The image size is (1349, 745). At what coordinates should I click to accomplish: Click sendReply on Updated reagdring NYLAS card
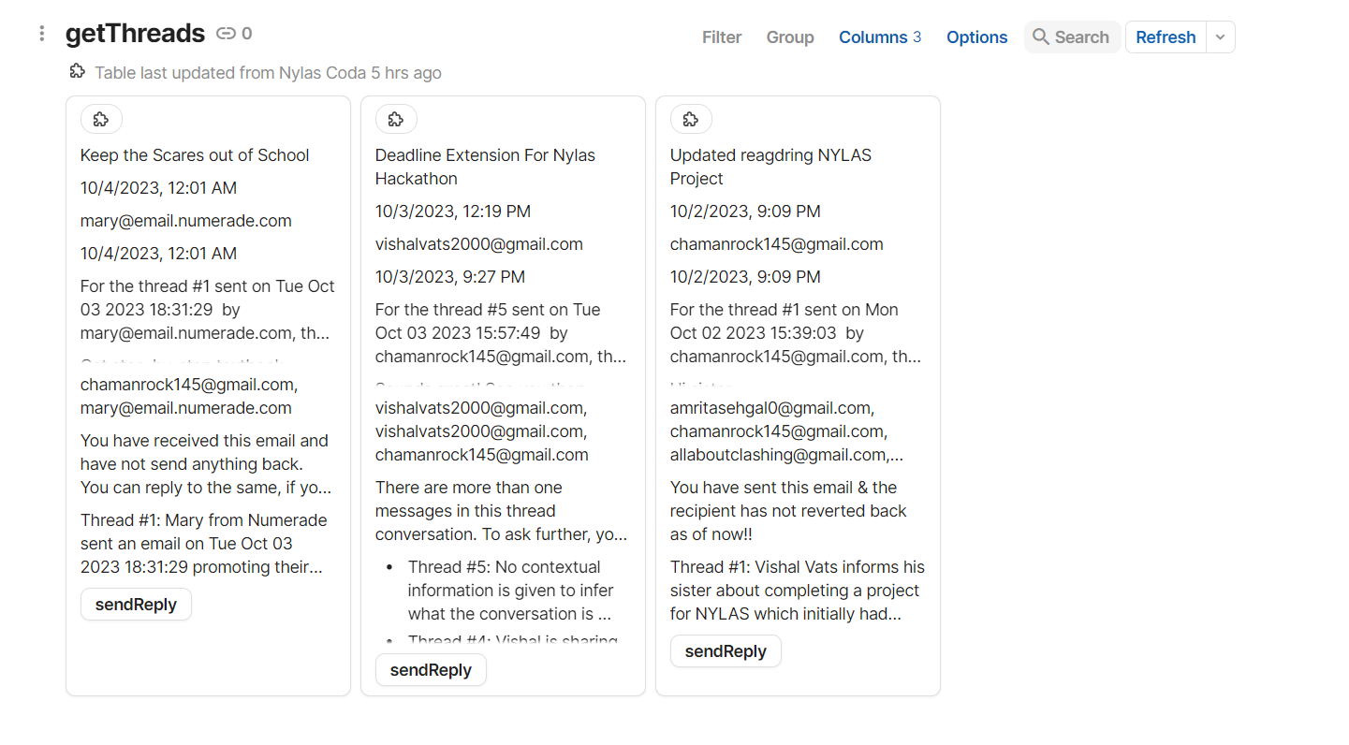(726, 651)
